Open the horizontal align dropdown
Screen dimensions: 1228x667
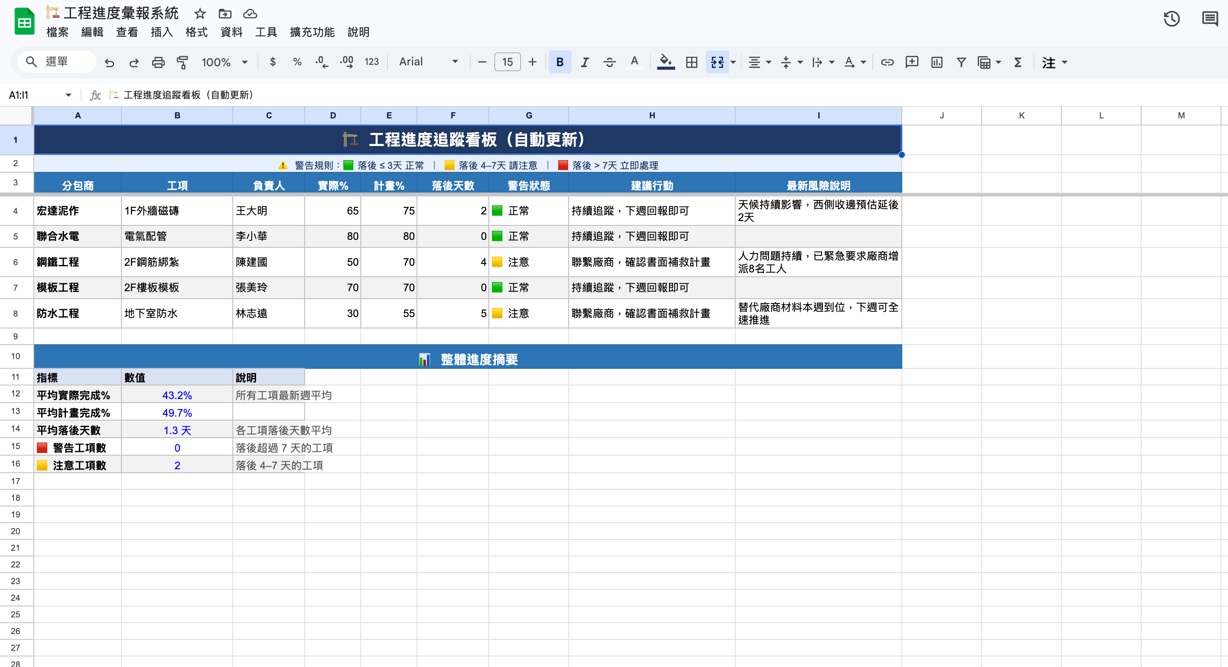(759, 62)
